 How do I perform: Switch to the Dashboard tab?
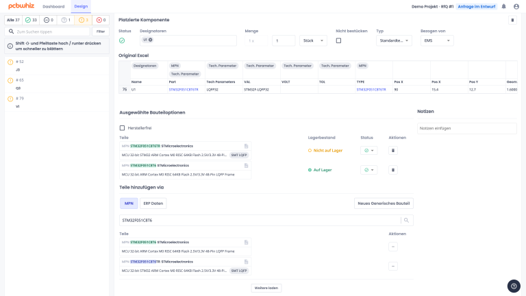click(53, 6)
